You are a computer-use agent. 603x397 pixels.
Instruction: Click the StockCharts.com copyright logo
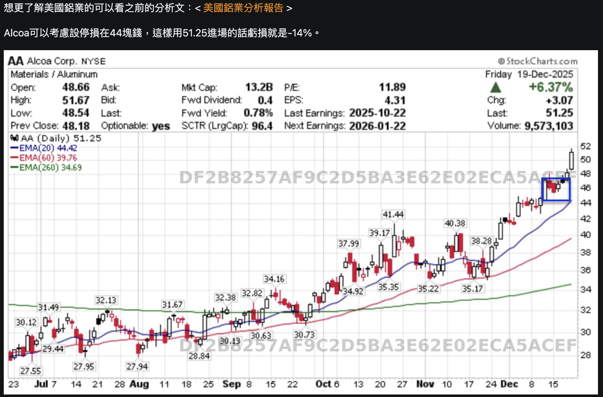coord(538,61)
